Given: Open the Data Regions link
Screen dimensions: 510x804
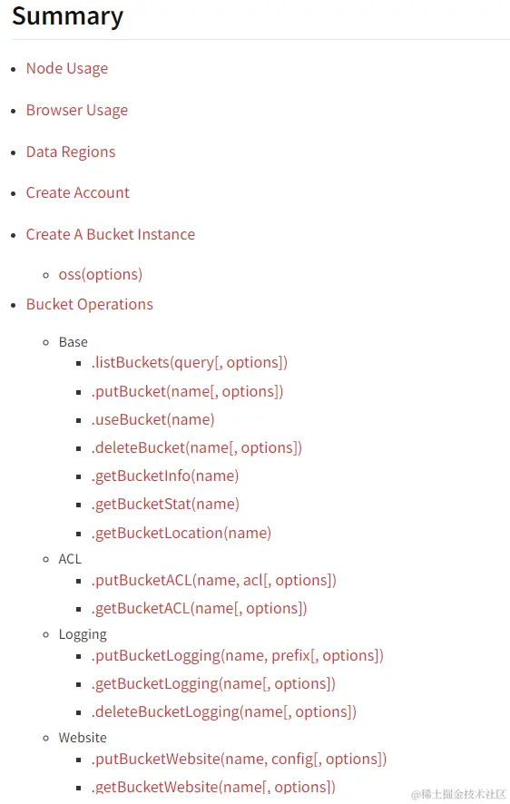Looking at the screenshot, I should coord(71,152).
